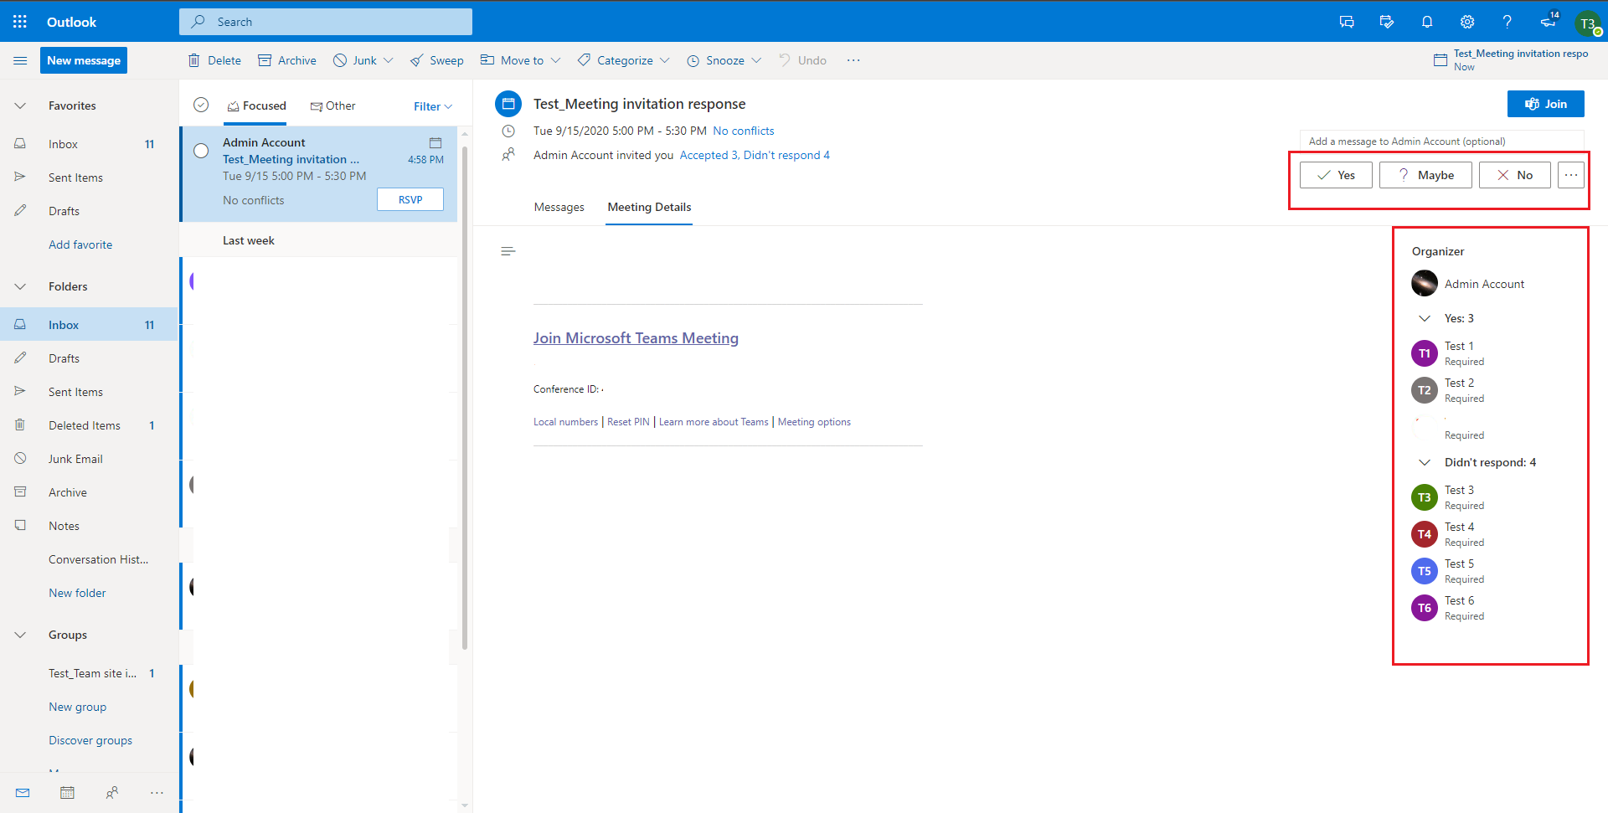1608x813 pixels.
Task: Select the Meeting Details tab
Action: (650, 207)
